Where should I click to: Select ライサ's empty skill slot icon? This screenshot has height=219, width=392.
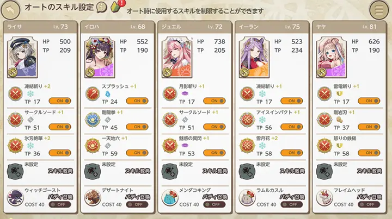[15, 171]
